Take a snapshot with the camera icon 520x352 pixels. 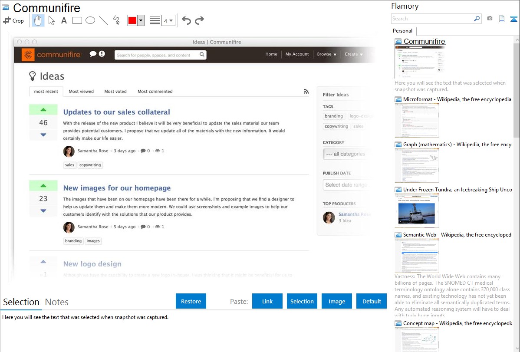(490, 19)
